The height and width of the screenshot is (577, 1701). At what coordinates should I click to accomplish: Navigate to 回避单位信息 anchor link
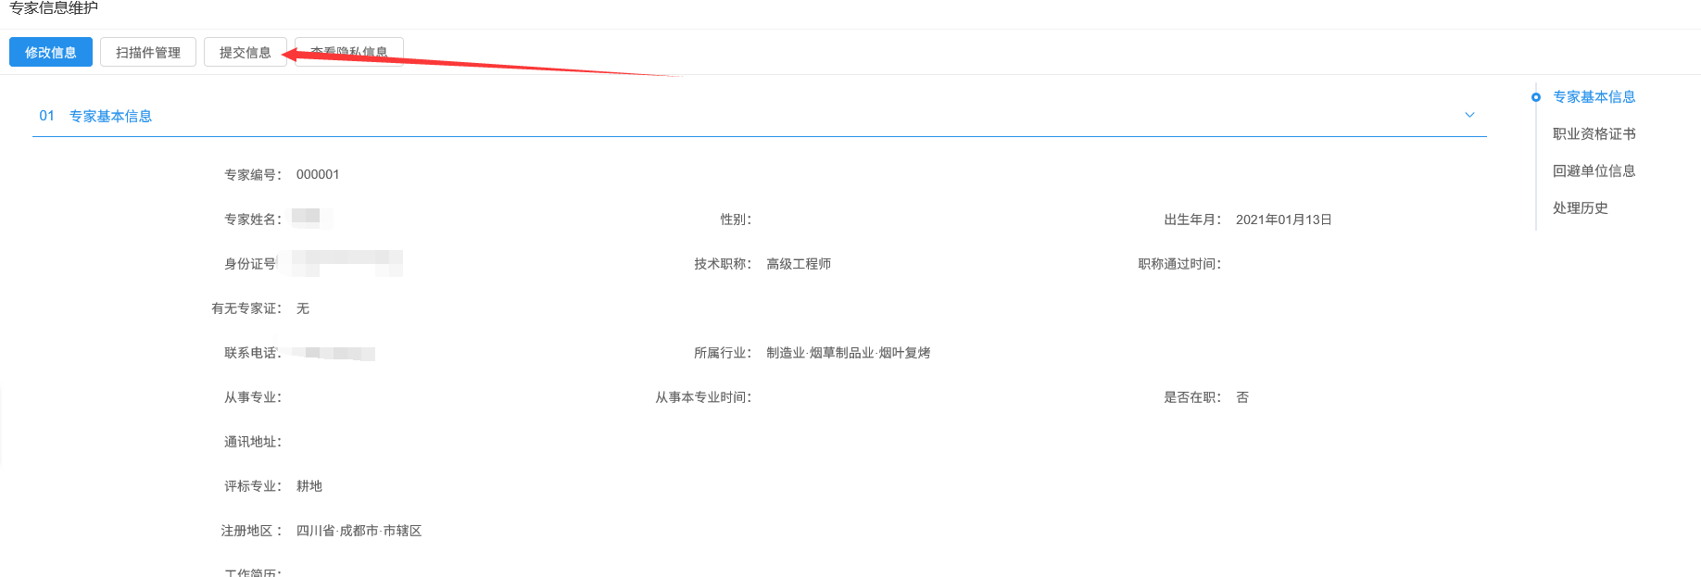tap(1594, 171)
